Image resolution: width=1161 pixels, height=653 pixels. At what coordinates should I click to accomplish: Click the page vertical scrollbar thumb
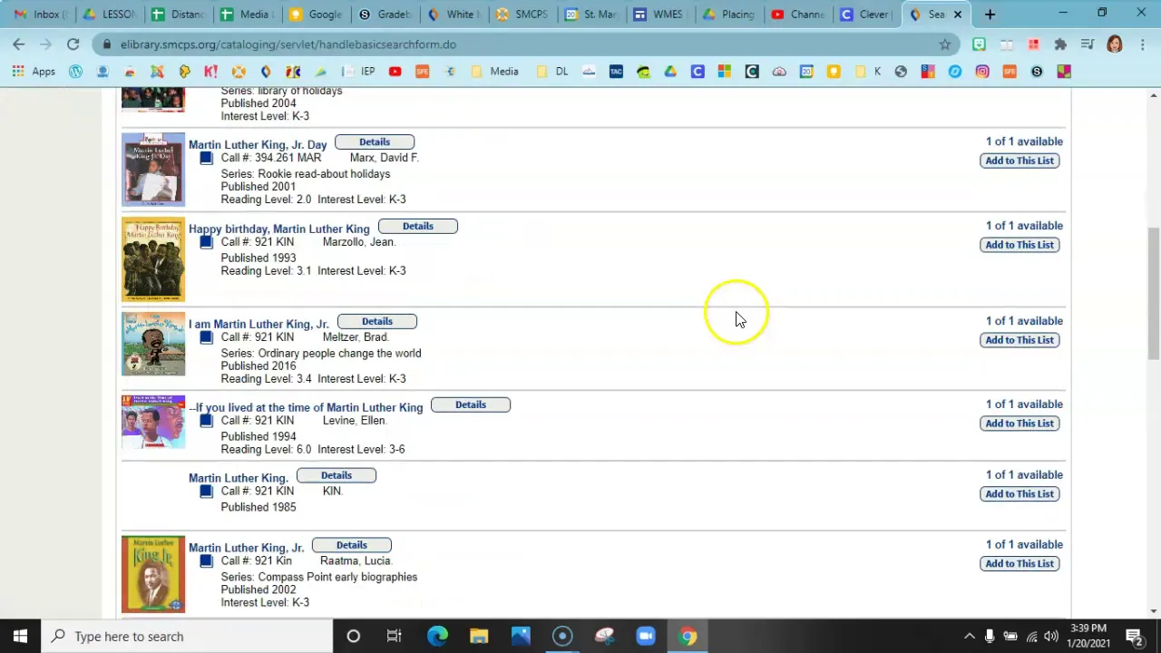(1154, 294)
